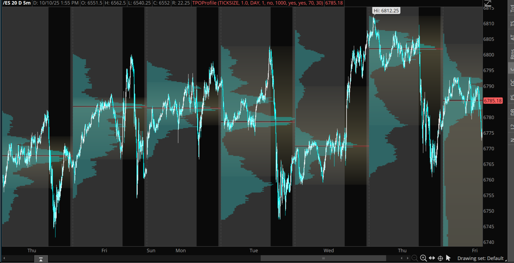Click the /ES 20 D 5m symbol label
Viewport: 514px width, 263px height.
pos(17,3)
